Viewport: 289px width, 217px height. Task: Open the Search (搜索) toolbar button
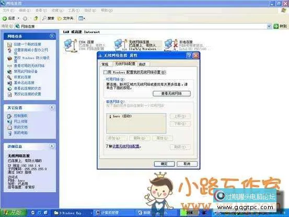pos(48,18)
